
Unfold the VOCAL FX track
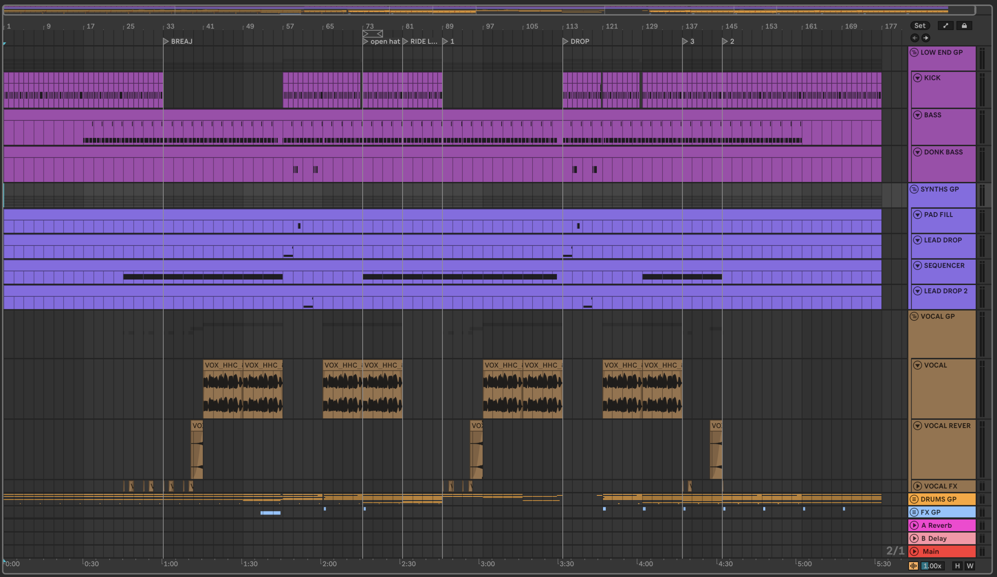pos(917,486)
